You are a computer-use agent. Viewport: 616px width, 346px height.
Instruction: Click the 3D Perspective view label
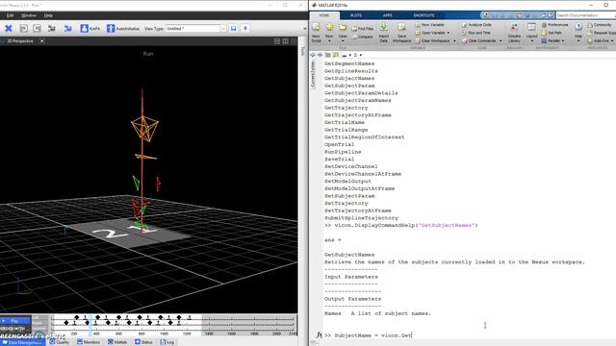19,41
